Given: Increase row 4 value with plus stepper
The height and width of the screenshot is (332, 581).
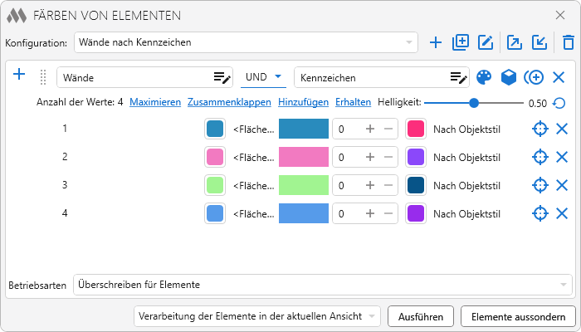Looking at the screenshot, I should [x=370, y=213].
